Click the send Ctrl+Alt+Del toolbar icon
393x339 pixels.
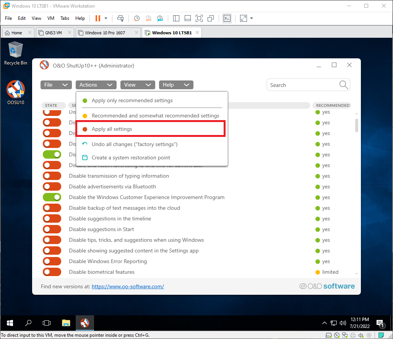(x=120, y=18)
